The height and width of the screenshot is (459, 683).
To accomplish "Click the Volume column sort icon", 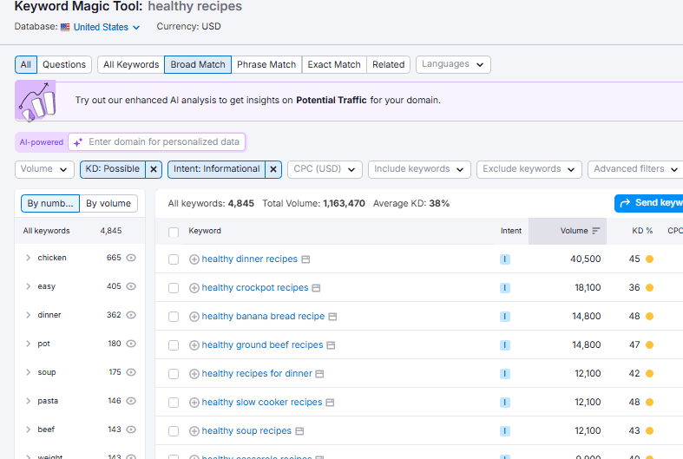I will click(x=596, y=231).
